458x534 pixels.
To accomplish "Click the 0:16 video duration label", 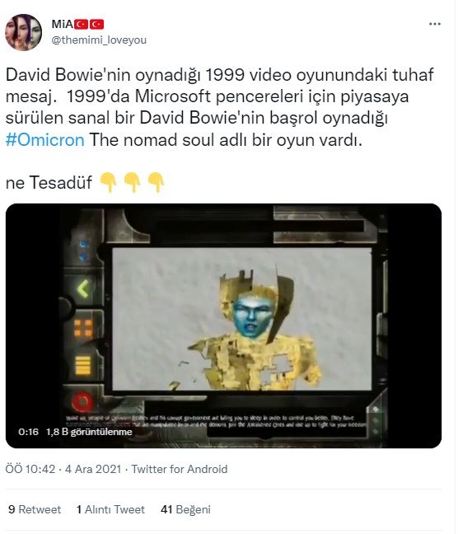I will (x=28, y=432).
